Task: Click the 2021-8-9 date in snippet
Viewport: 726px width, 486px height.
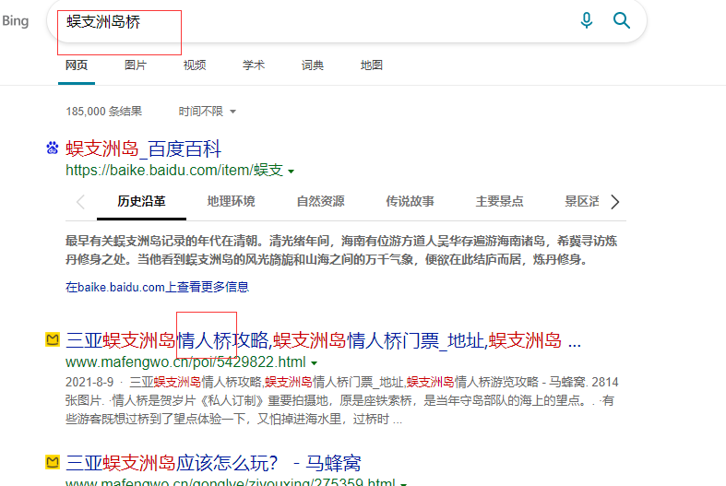Action: pos(89,383)
